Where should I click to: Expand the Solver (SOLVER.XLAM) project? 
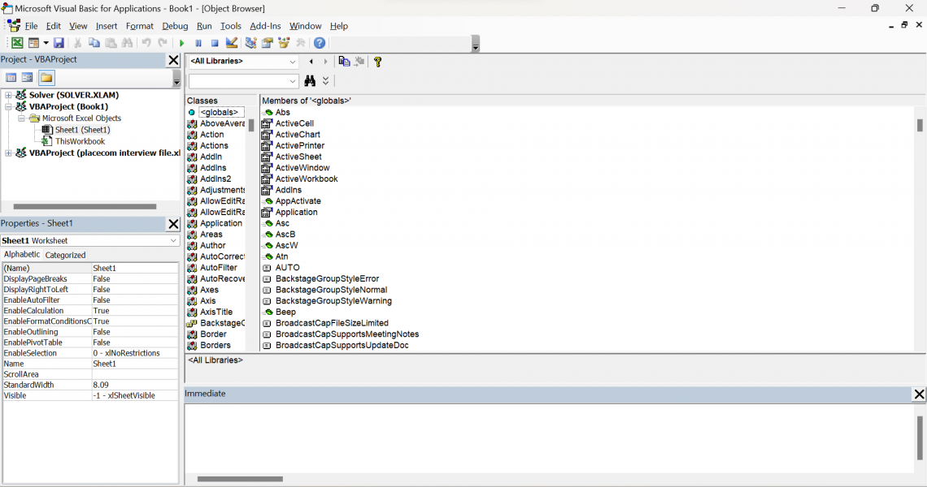point(7,94)
